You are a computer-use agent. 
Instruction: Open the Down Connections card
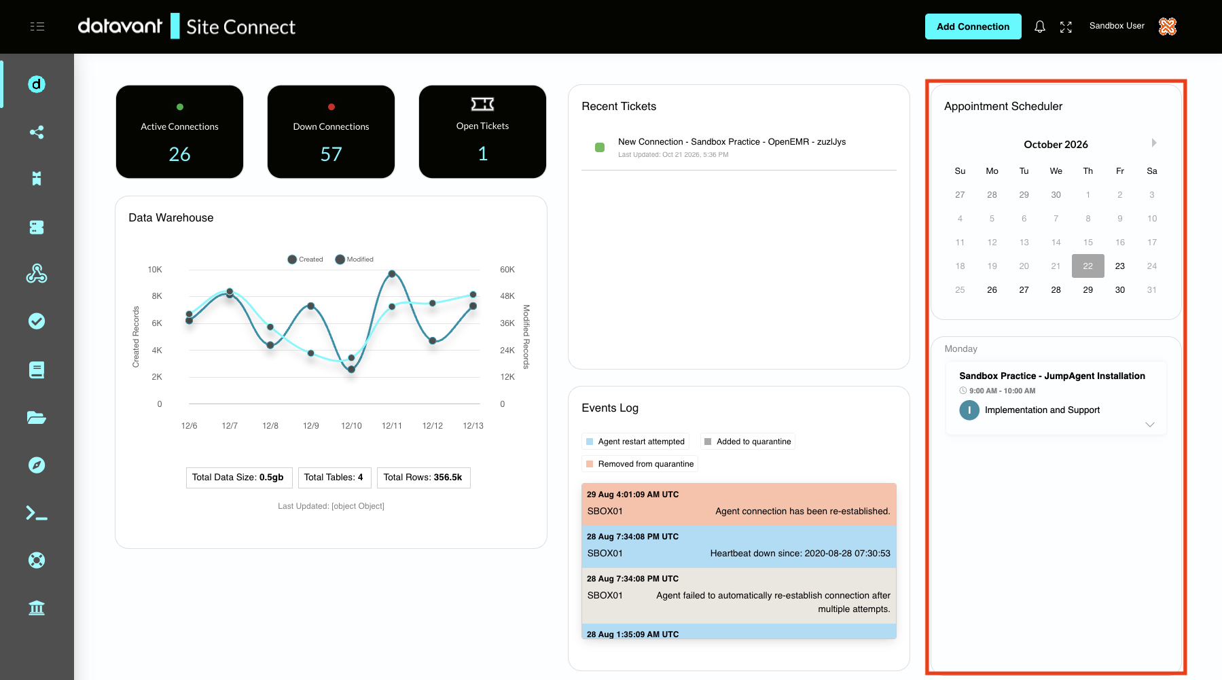331,132
